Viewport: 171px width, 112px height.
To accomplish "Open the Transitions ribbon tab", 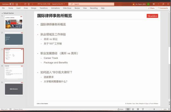I will point(44,8).
